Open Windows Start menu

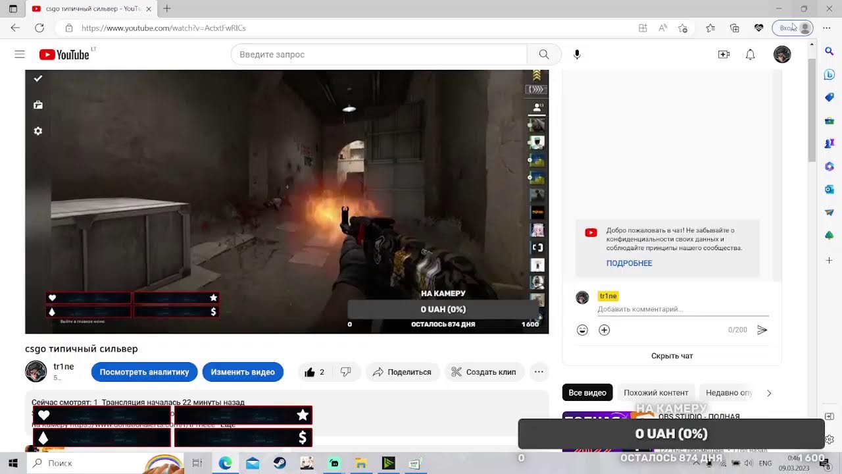click(x=12, y=463)
